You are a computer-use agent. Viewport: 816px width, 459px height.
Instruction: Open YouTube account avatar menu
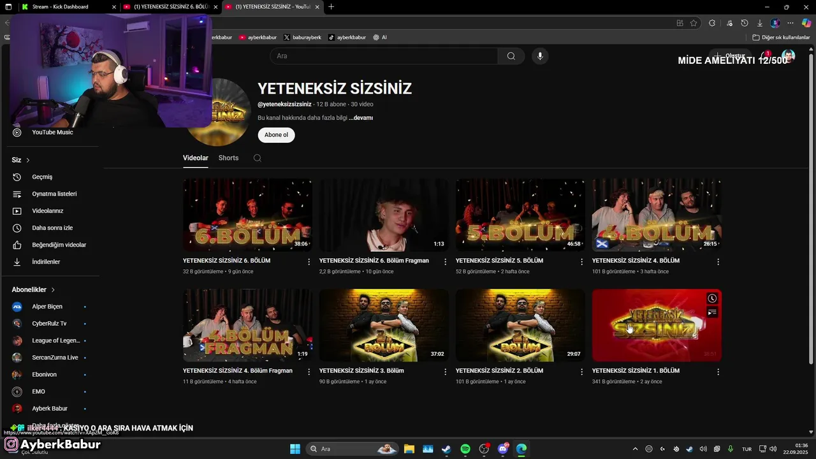click(x=789, y=56)
